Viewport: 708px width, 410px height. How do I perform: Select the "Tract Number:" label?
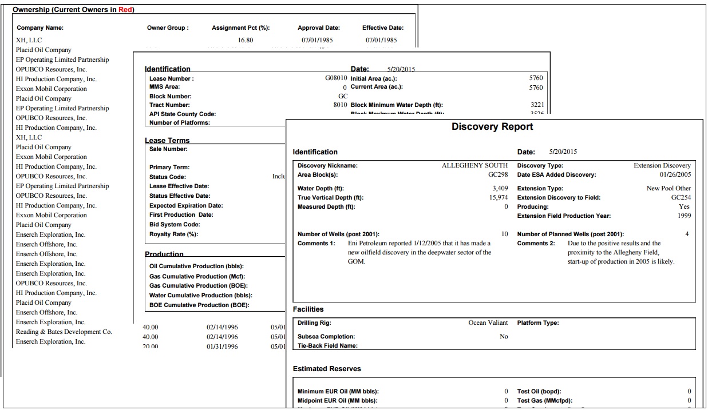(169, 105)
